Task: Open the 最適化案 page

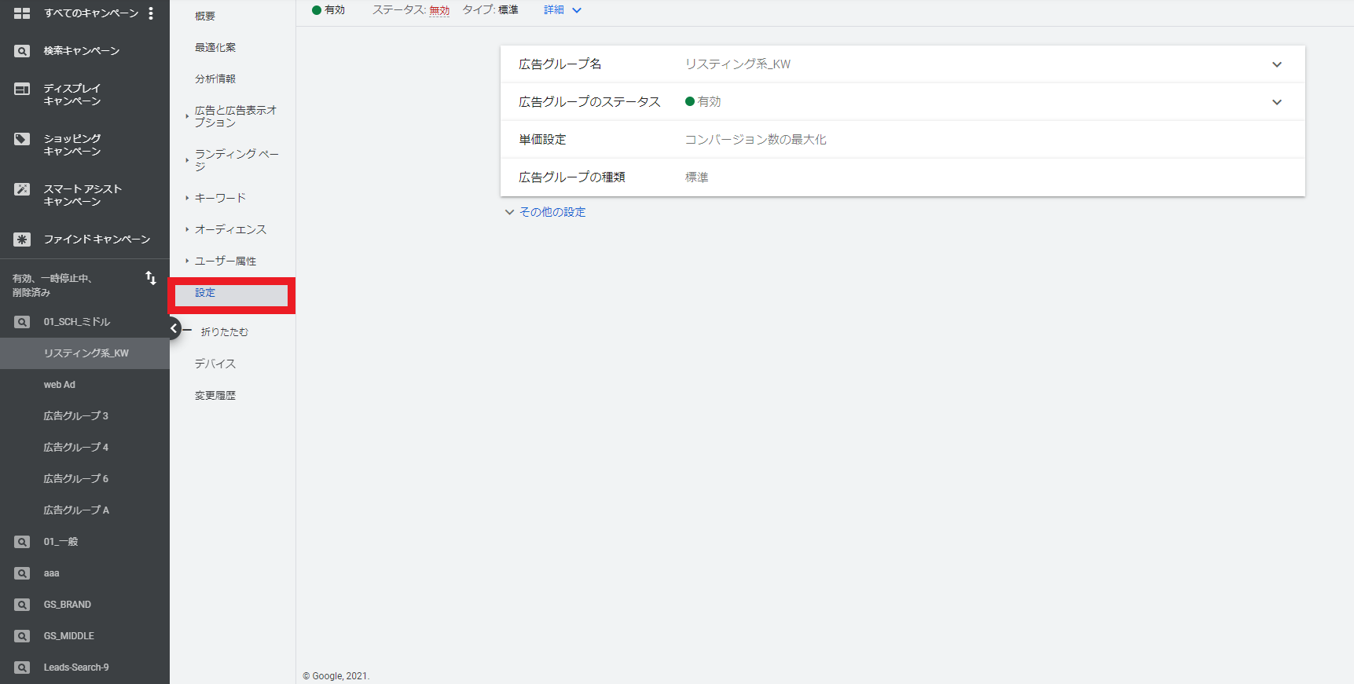Action: 215,47
